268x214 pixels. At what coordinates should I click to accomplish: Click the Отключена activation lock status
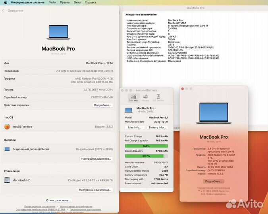[174, 61]
